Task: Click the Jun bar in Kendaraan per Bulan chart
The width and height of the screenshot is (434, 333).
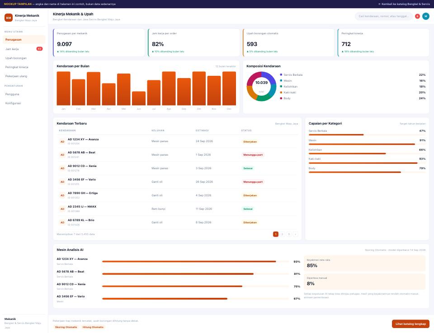Action: pyautogui.click(x=139, y=98)
